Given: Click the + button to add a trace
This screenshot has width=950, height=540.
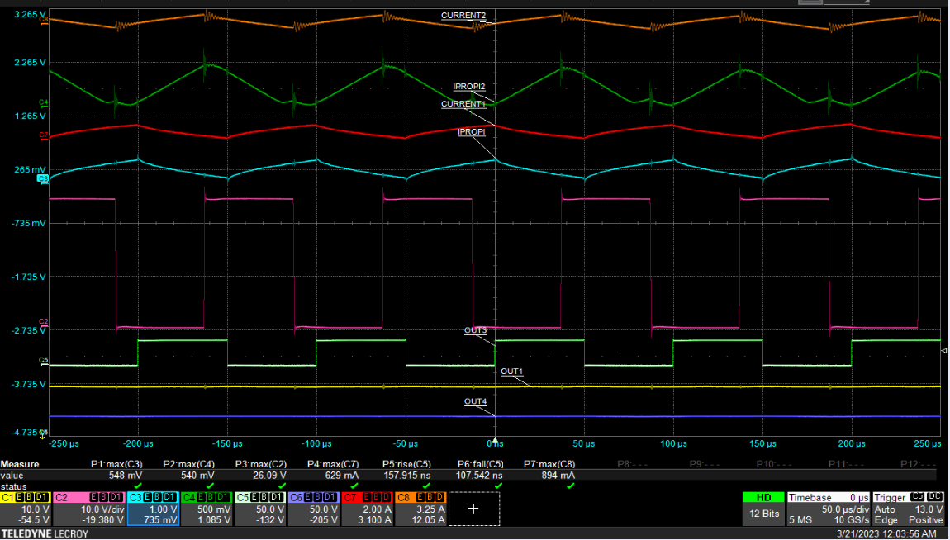Looking at the screenshot, I should coord(473,509).
